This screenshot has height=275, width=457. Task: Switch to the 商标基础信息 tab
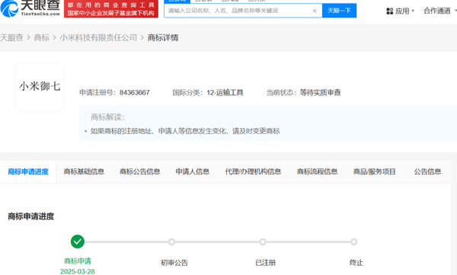[x=84, y=171]
